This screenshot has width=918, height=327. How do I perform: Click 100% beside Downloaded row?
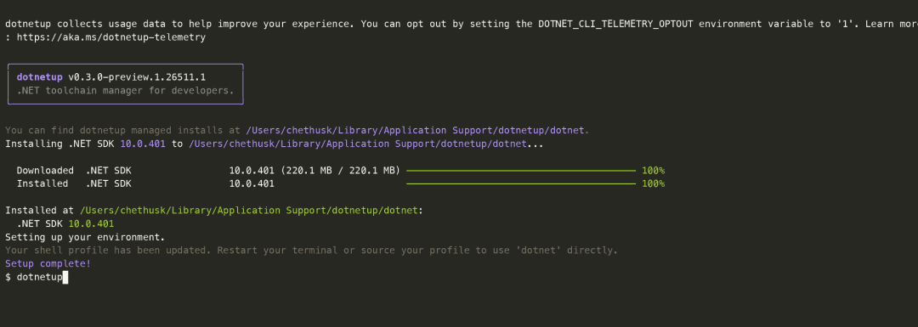coord(654,171)
